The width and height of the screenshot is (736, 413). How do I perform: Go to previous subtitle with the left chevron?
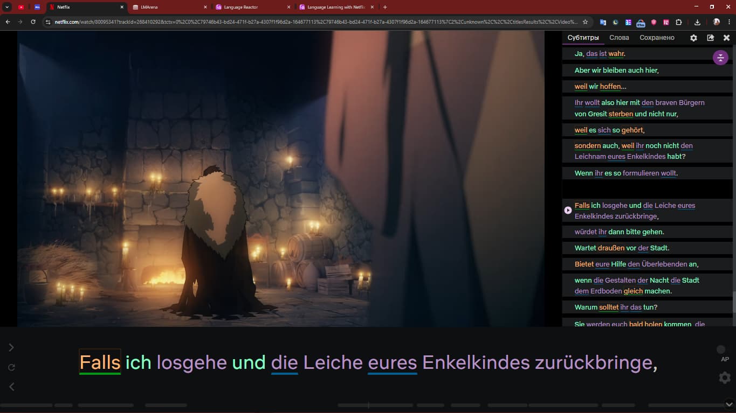point(11,387)
